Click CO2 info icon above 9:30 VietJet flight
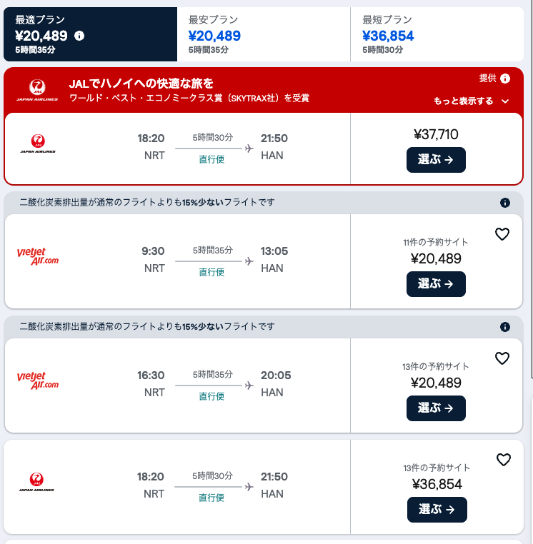The width and height of the screenshot is (533, 544). 505,203
